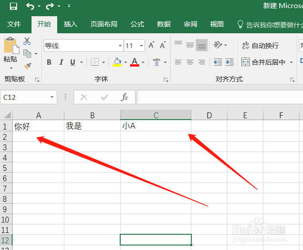The width and height of the screenshot is (303, 250).
Task: Select cell containing 你好
Action: tap(38, 126)
